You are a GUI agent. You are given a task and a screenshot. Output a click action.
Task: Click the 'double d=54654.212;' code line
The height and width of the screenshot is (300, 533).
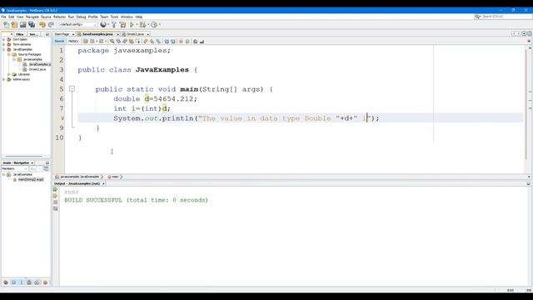155,98
